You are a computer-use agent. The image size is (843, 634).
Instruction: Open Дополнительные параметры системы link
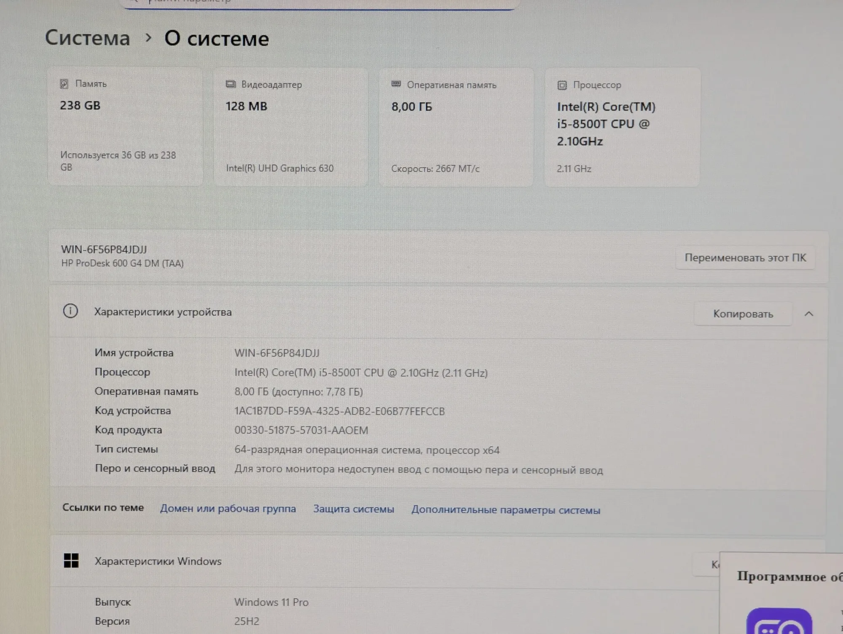[506, 510]
